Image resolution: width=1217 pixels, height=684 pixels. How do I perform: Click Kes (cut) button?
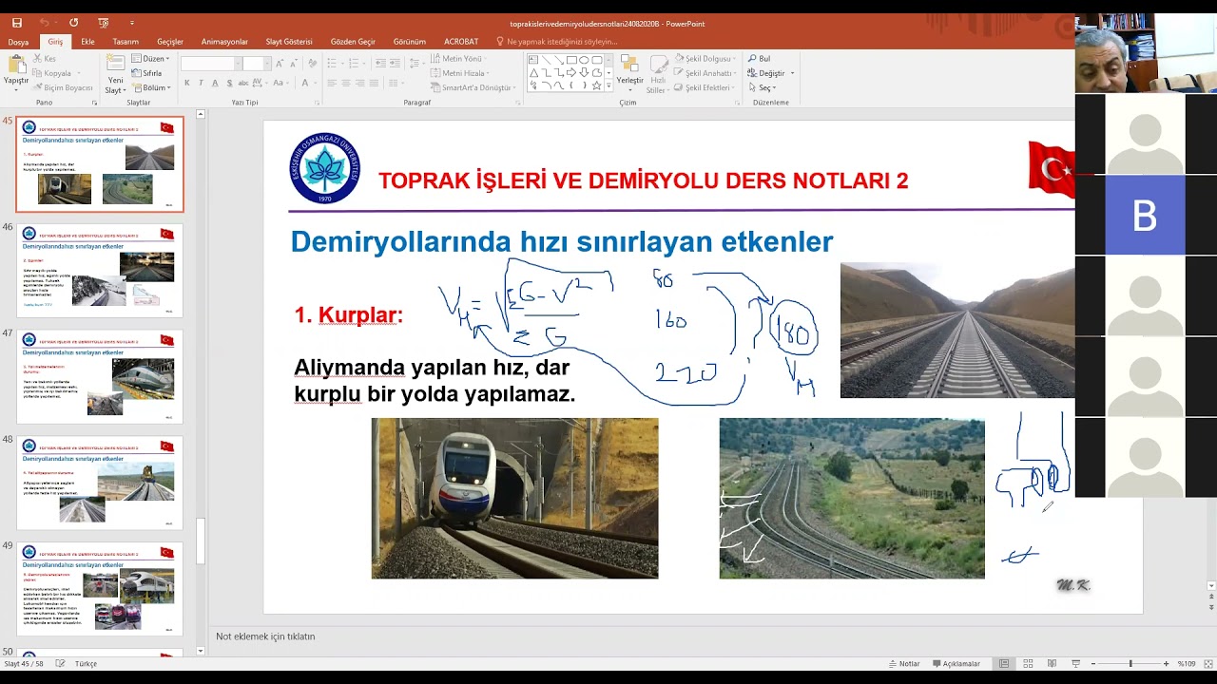(44, 59)
